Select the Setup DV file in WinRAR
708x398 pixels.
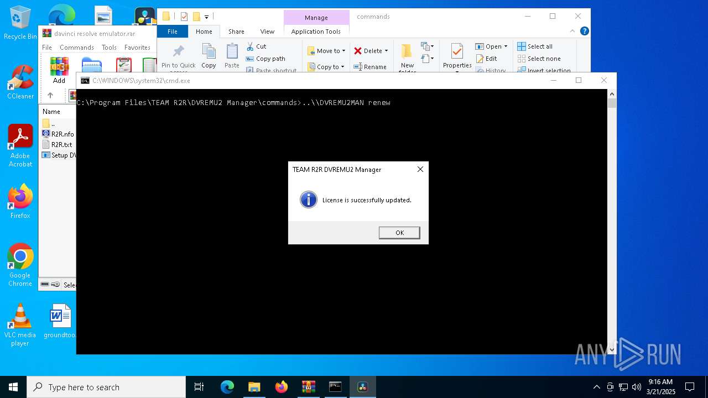[x=59, y=155]
